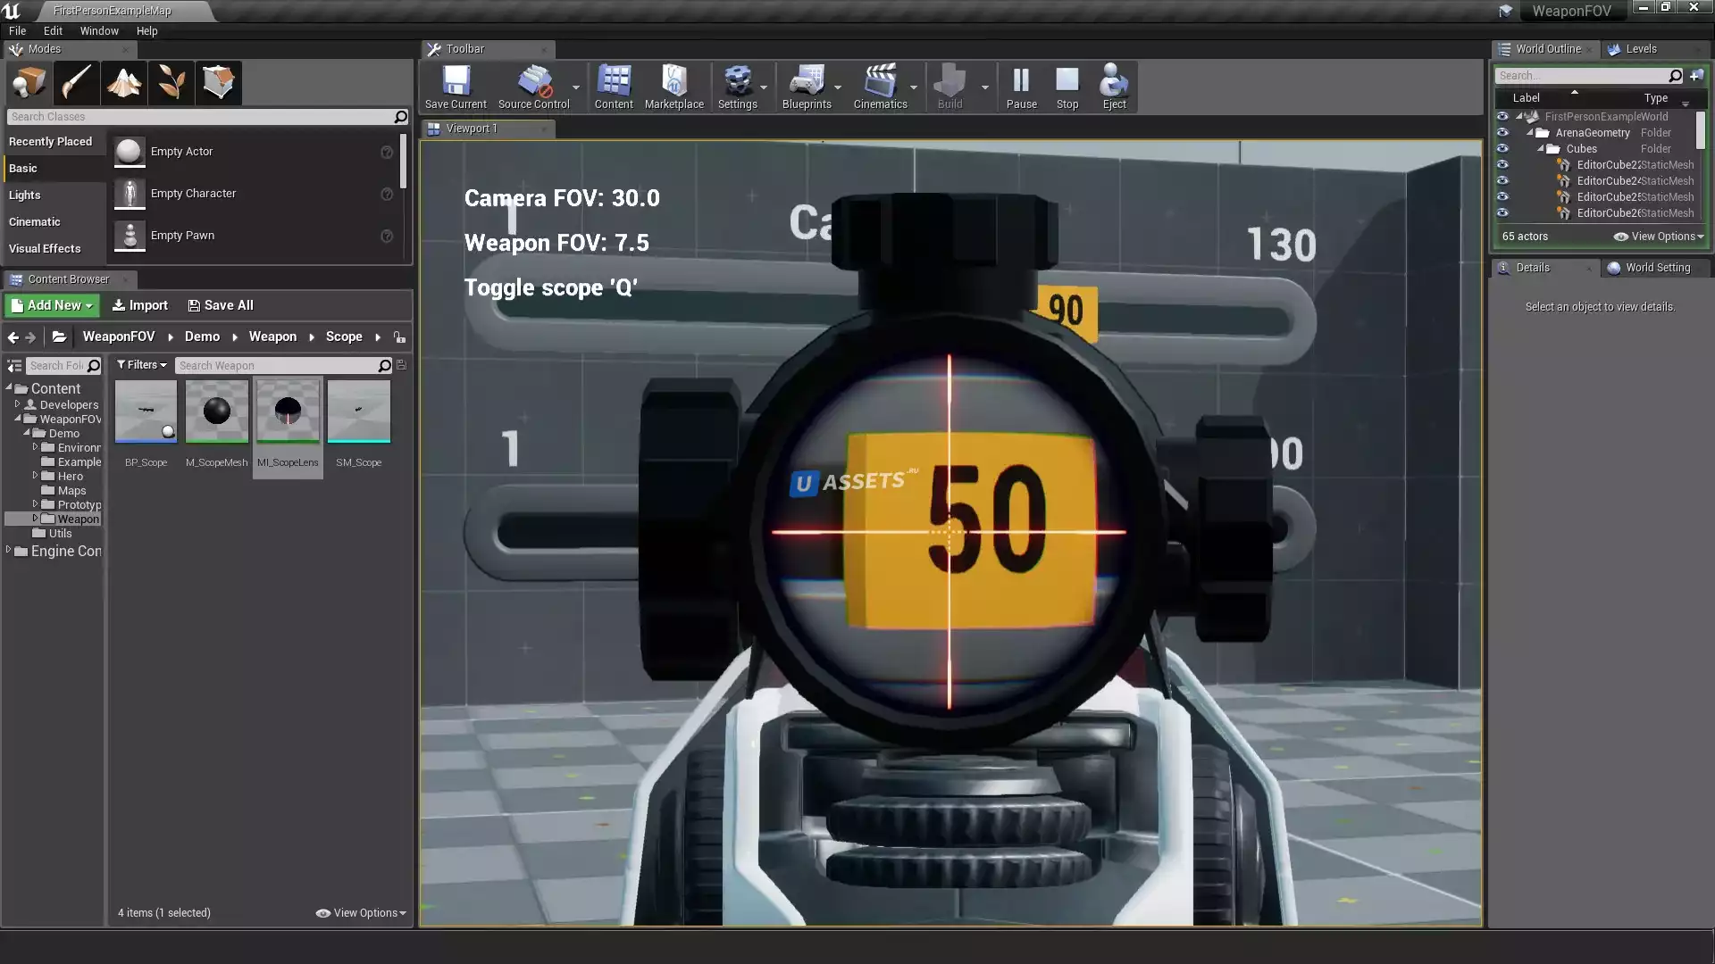
Task: Click the Save All button
Action: pyautogui.click(x=221, y=305)
